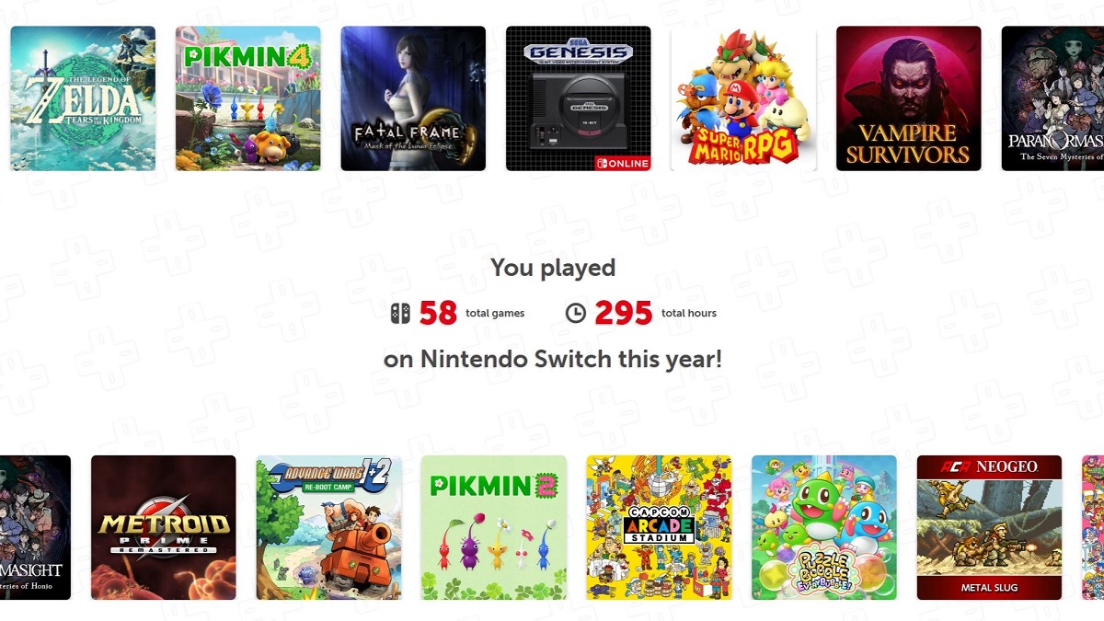1104x621 pixels.
Task: Open The Legend of Zelda: Tears of the Kingdom tile
Action: 82,97
